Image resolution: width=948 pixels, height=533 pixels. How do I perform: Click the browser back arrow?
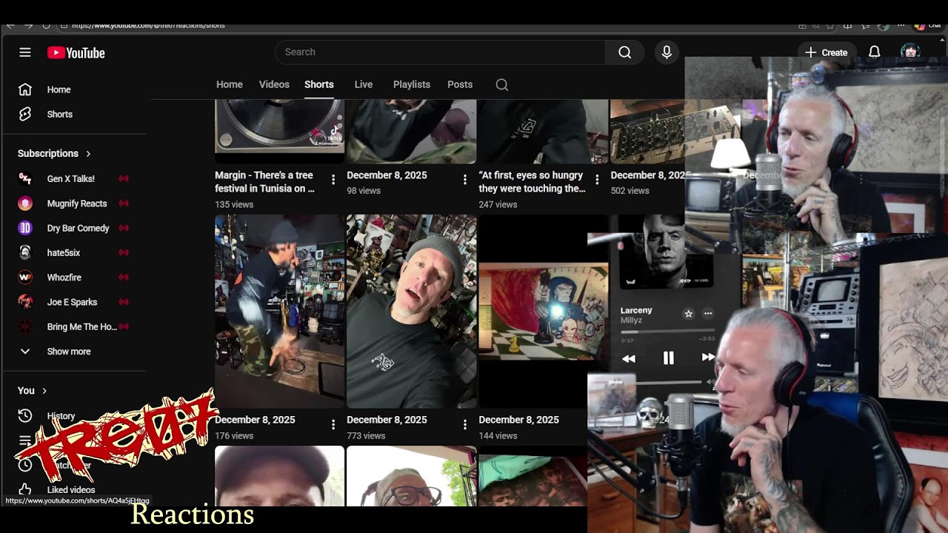click(x=10, y=25)
